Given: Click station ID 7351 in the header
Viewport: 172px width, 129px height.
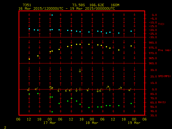Looking at the screenshot, I should pos(27,5).
